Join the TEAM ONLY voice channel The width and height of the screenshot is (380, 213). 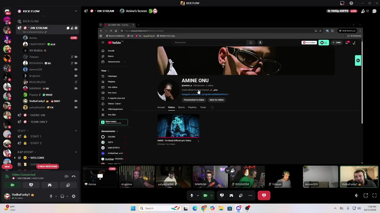(47, 122)
